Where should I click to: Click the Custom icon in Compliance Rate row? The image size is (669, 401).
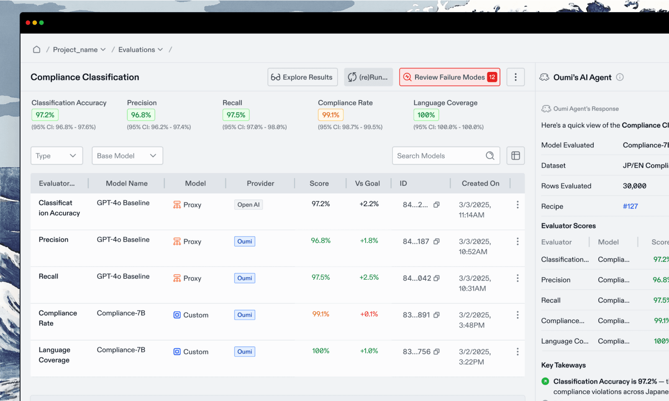(177, 315)
